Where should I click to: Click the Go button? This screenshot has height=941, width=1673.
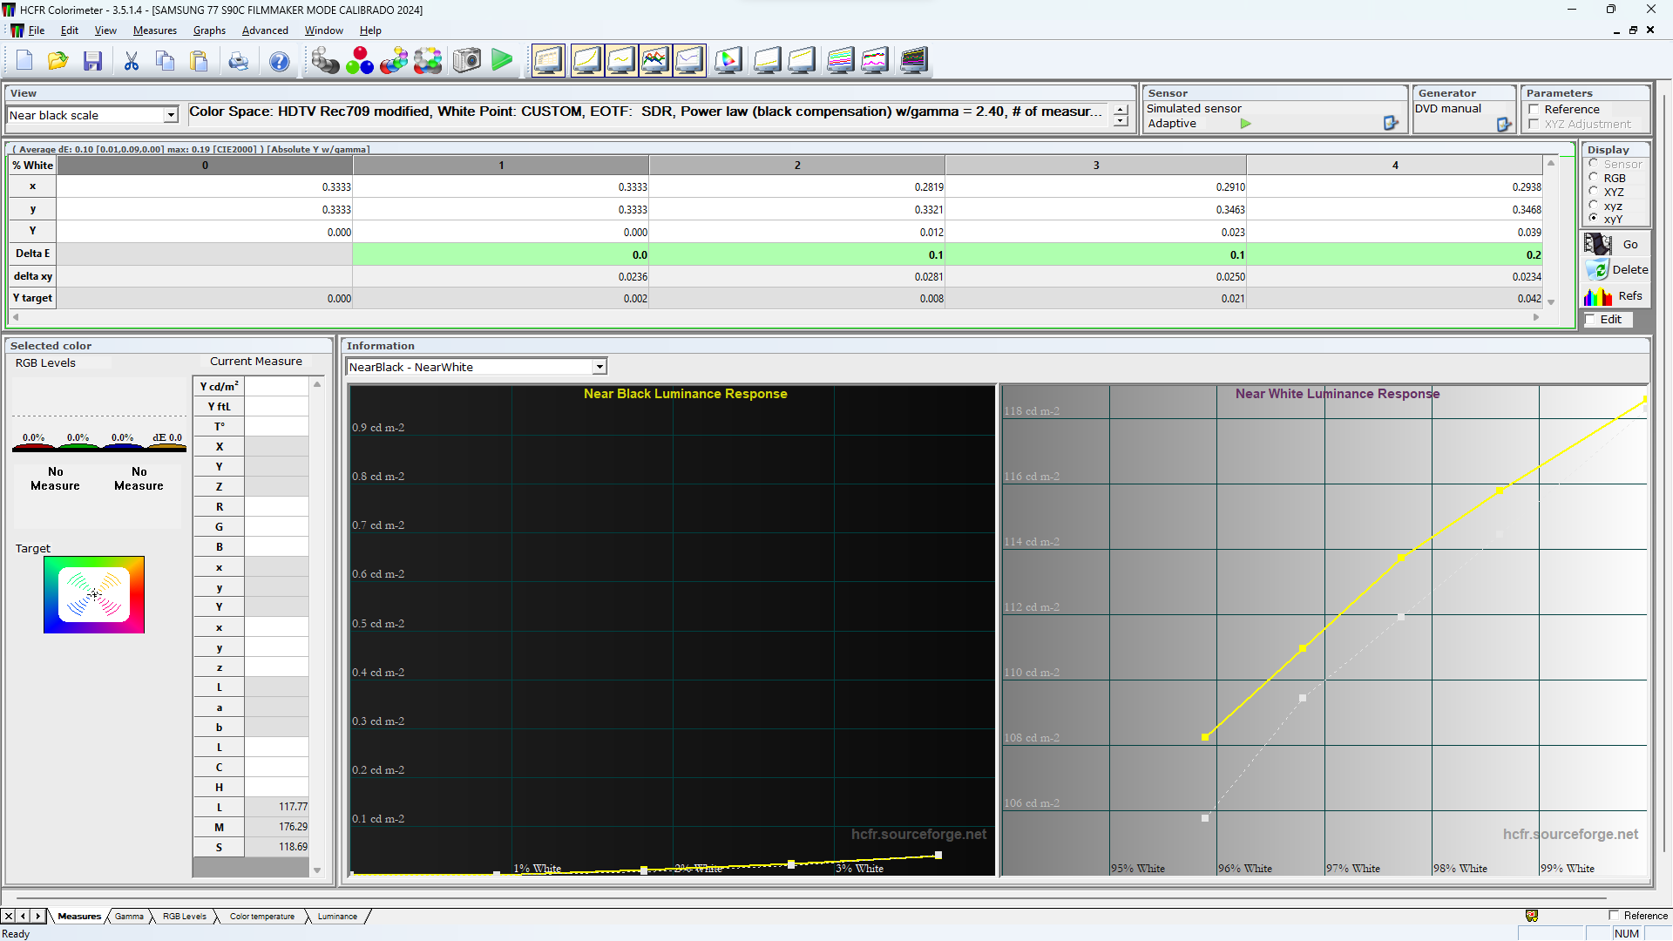(1615, 244)
